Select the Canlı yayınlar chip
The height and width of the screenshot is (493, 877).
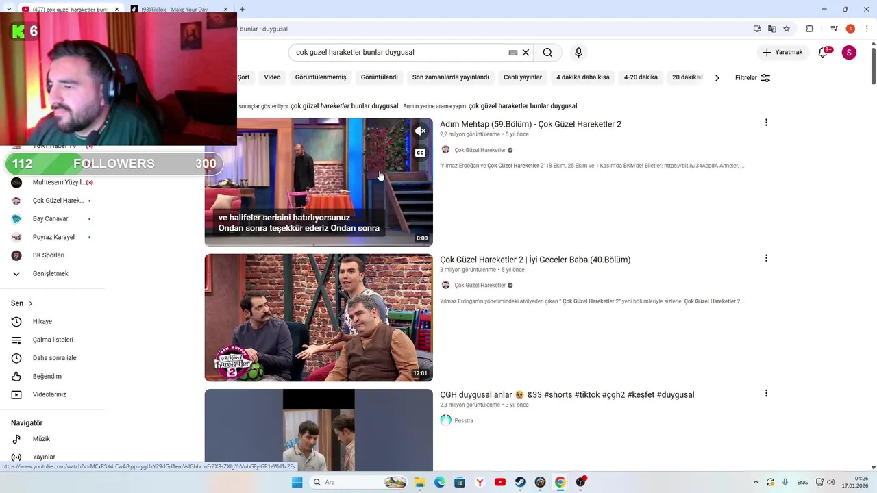click(x=523, y=77)
